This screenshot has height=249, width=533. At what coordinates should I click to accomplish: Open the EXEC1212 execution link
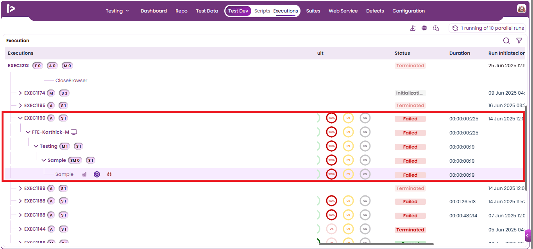18,66
